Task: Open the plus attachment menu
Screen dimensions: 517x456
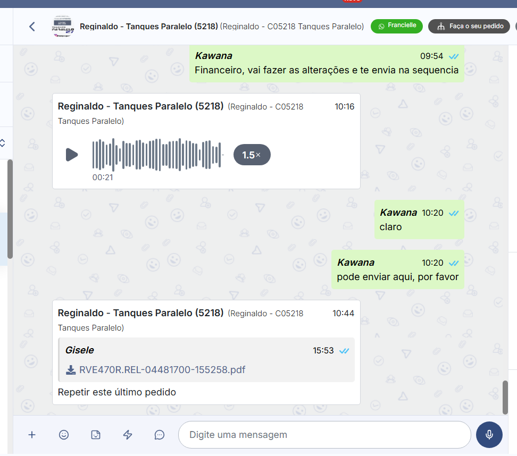Action: point(32,435)
